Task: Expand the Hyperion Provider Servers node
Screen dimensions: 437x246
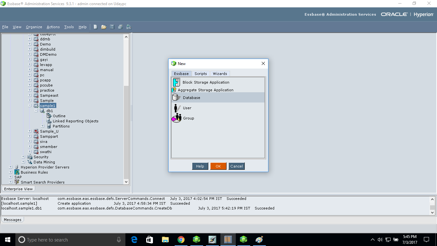Action: 10,167
